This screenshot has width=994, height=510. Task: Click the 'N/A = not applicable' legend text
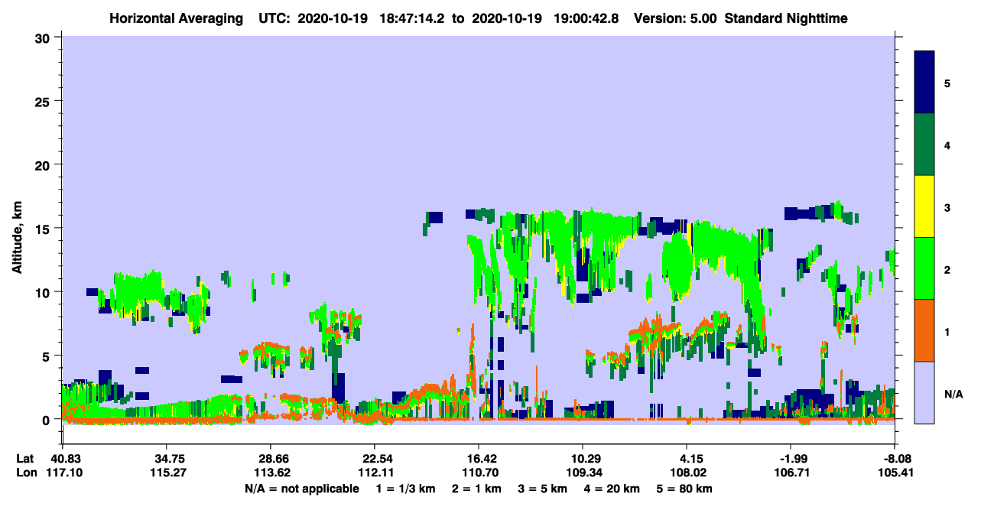click(301, 489)
